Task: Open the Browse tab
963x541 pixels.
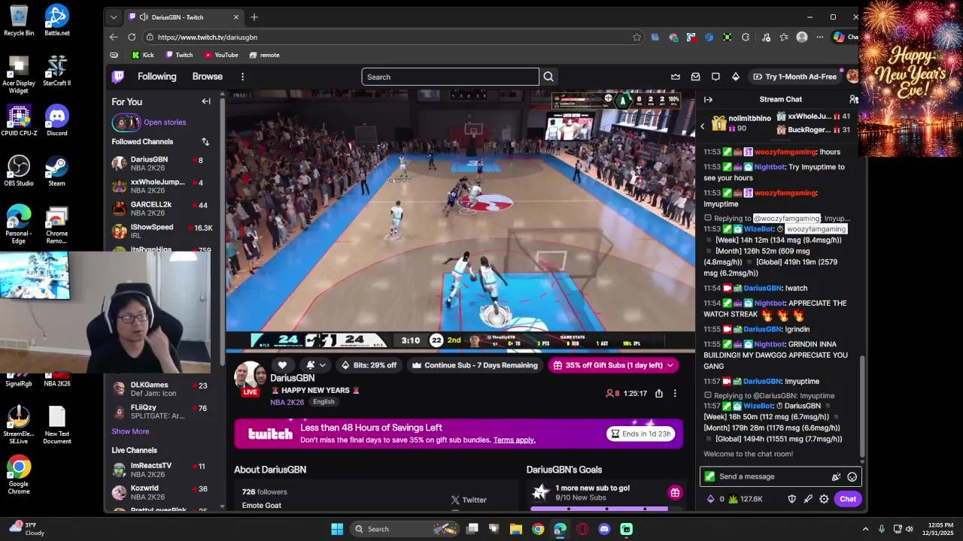Action: [x=207, y=77]
